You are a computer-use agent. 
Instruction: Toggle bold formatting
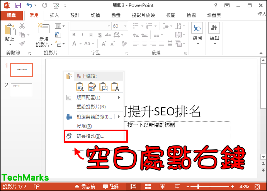coord(74,35)
